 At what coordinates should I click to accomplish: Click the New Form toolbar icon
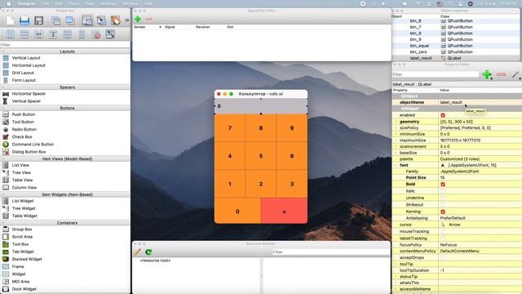(11, 20)
